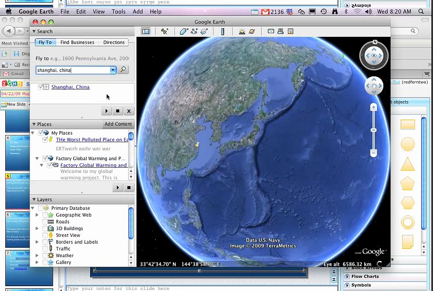The image size is (433, 291).
Task: Open the Add menu
Action: (x=137, y=12)
